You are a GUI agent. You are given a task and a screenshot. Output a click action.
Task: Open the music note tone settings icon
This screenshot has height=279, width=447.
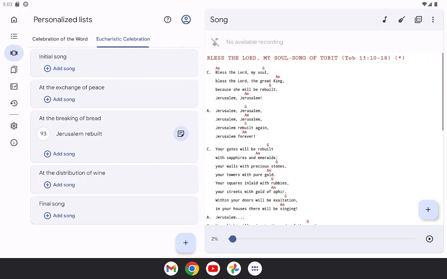(385, 20)
